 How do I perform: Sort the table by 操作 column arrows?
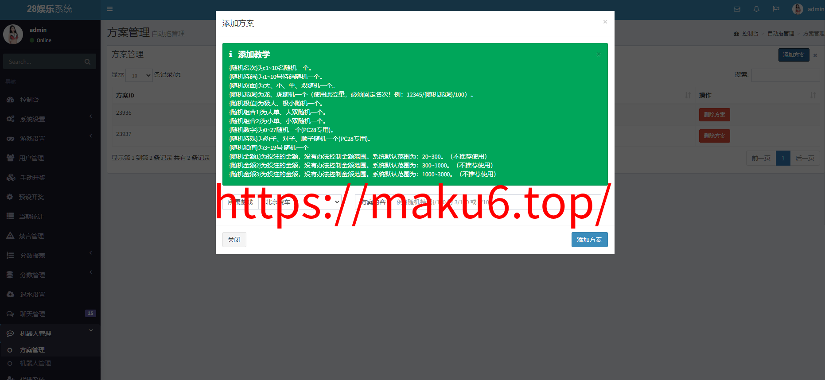[813, 95]
